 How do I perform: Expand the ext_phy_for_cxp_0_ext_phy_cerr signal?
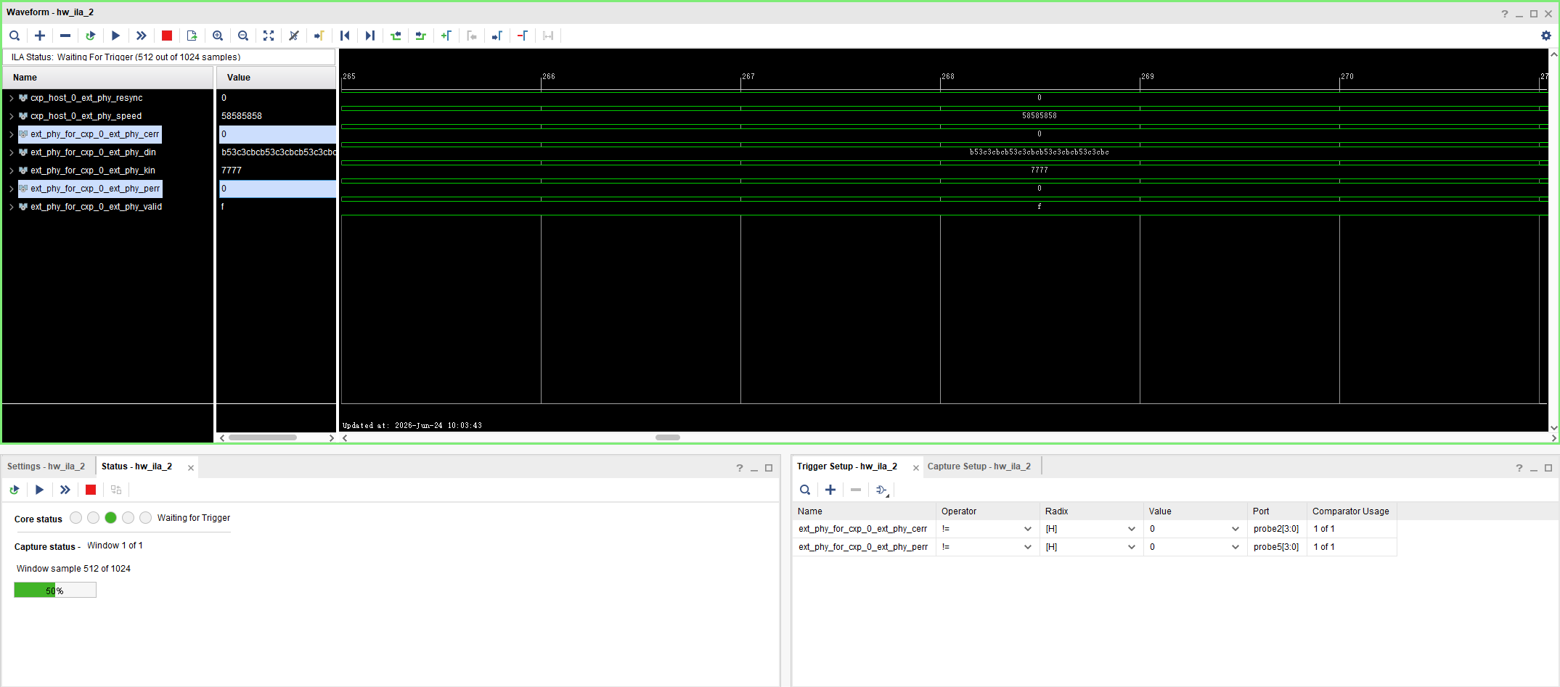12,134
